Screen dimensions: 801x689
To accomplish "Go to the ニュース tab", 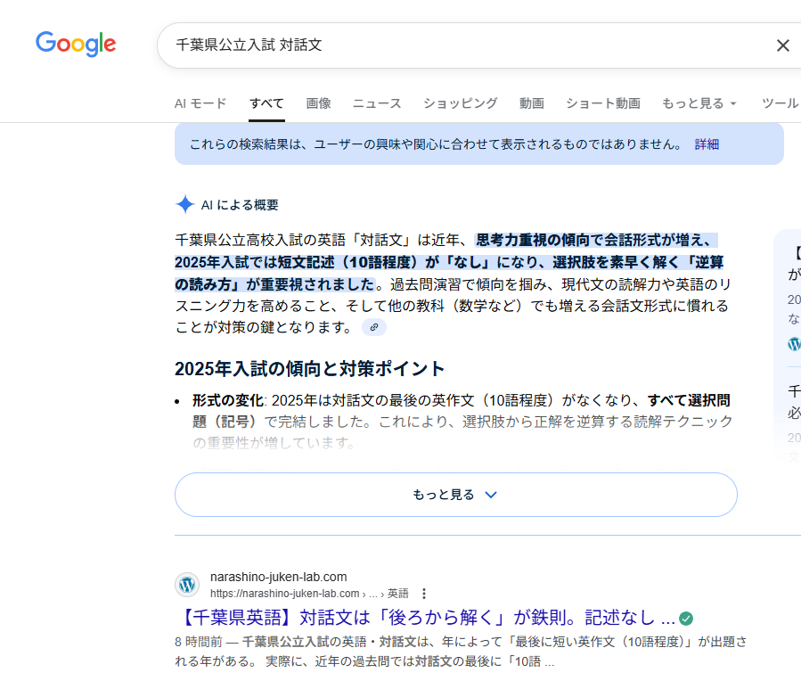I will 377,103.
